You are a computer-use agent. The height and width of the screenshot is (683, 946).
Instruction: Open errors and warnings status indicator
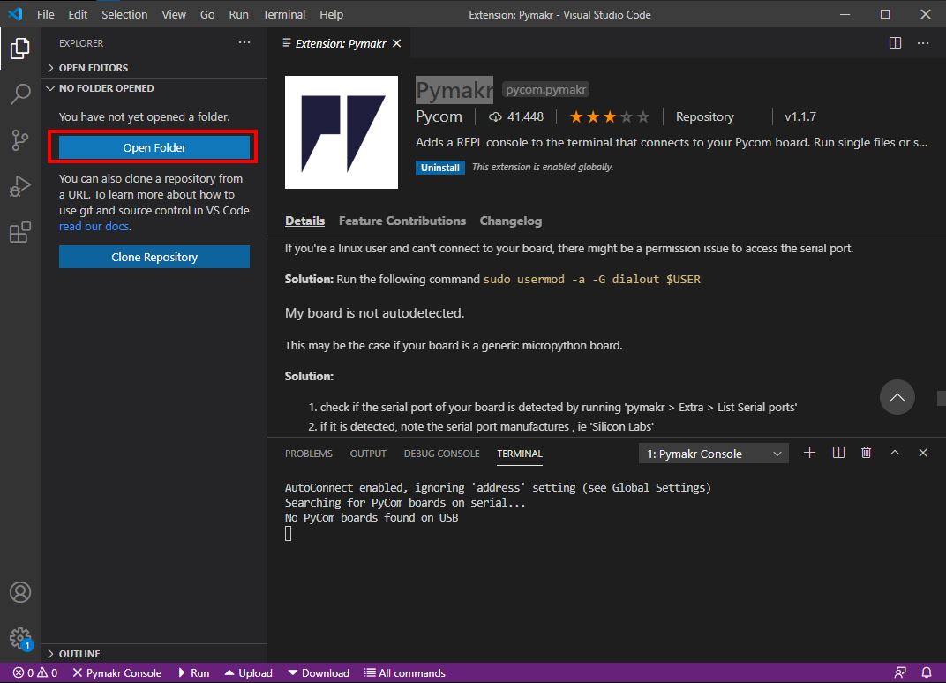[35, 672]
